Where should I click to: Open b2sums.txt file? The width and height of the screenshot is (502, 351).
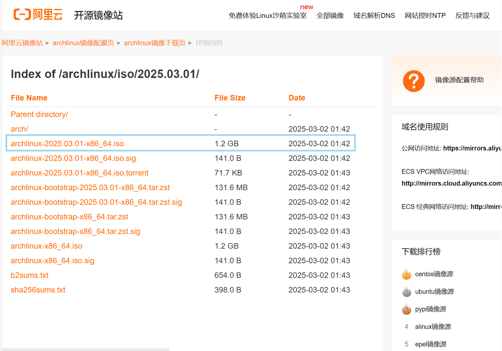coord(30,275)
